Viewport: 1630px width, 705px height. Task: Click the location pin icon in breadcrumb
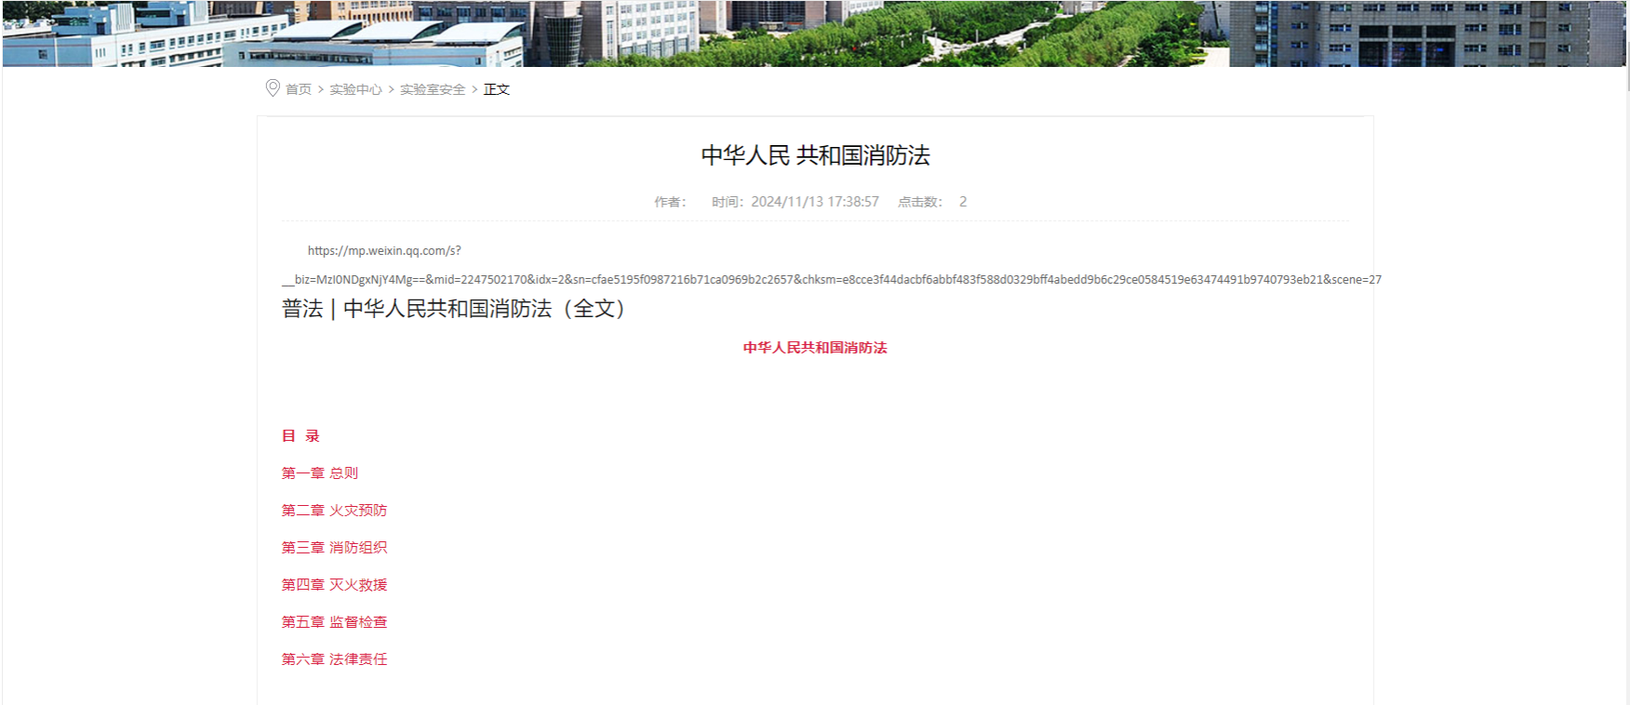(273, 88)
